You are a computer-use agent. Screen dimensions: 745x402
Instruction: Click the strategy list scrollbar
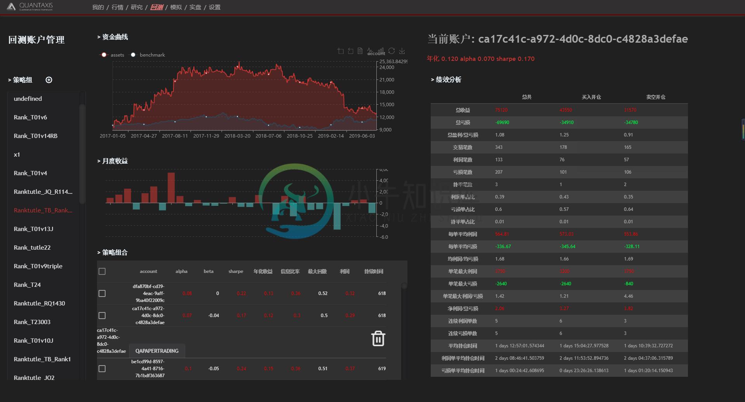82,154
